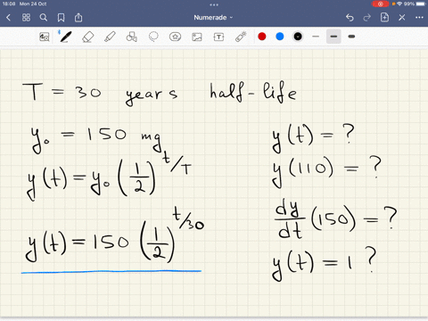Screen dimensions: 428x321
Task: Open the share export menu
Action: (x=78, y=18)
